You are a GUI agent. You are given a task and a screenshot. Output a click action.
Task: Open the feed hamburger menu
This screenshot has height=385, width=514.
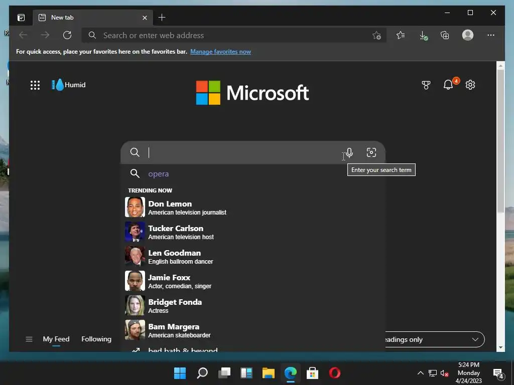[x=29, y=339]
